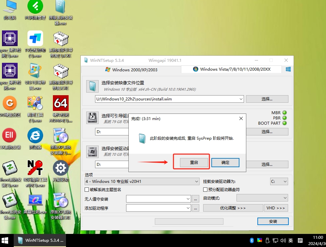
Task: Click browse button next to 无人值守安装
Action: point(195,199)
